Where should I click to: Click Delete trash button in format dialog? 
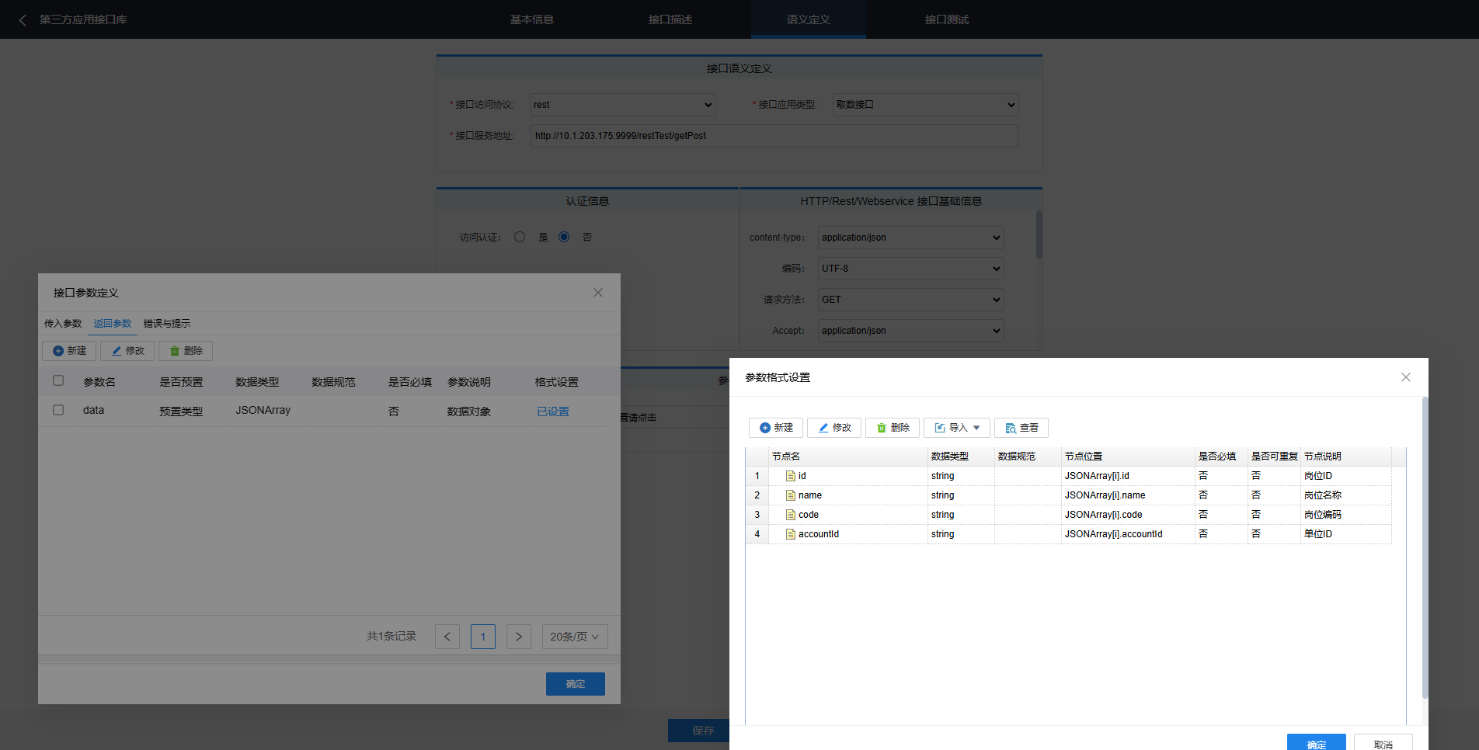(893, 428)
